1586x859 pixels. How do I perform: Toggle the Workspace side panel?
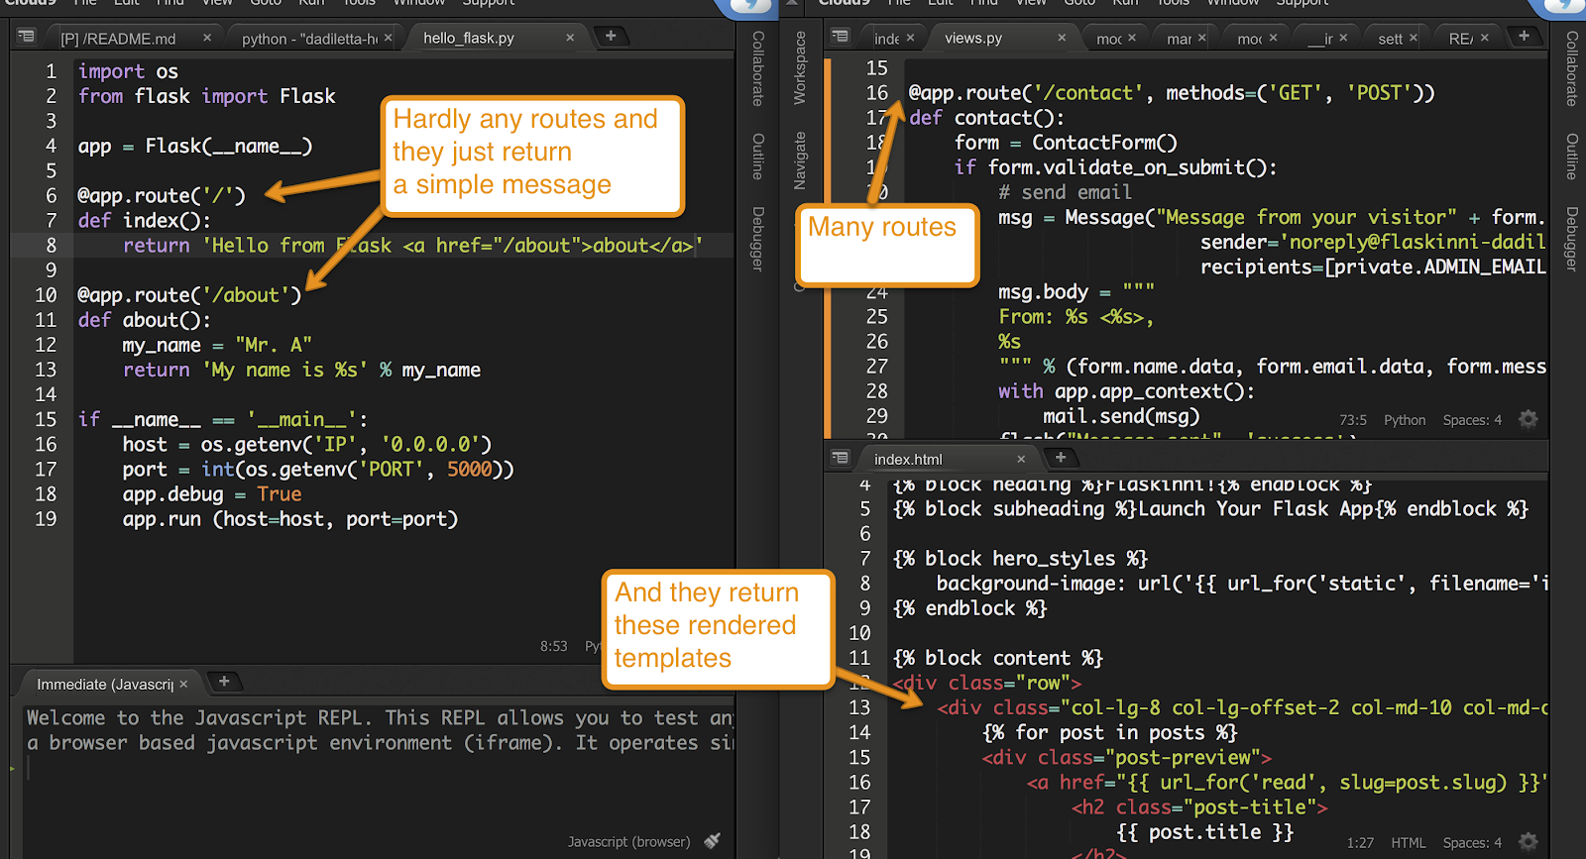(x=800, y=67)
